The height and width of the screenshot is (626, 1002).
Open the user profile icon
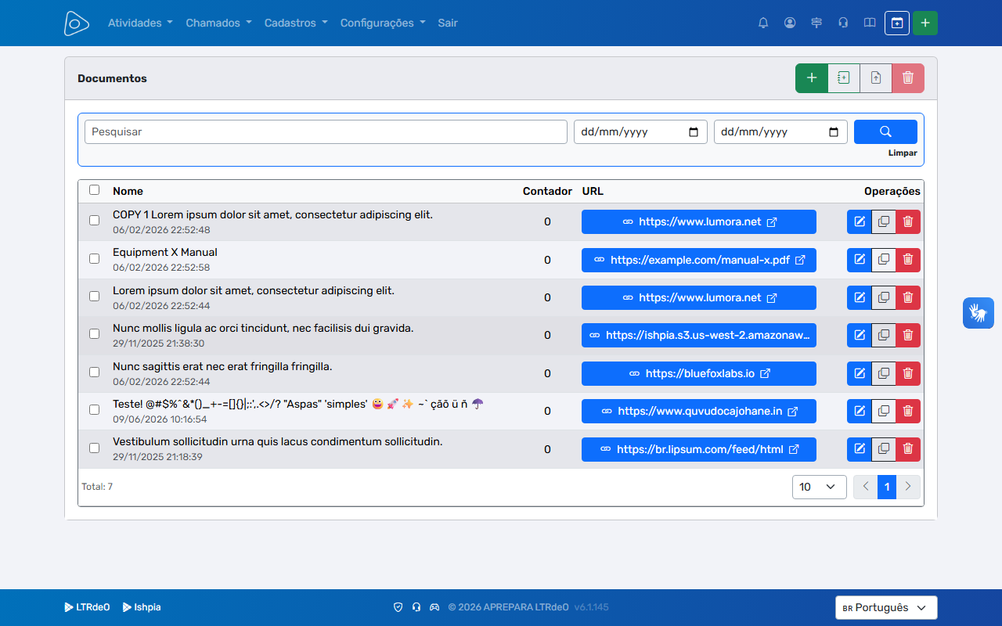pyautogui.click(x=790, y=23)
